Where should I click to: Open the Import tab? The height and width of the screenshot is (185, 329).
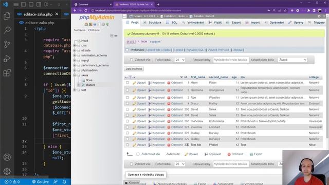(x=252, y=23)
